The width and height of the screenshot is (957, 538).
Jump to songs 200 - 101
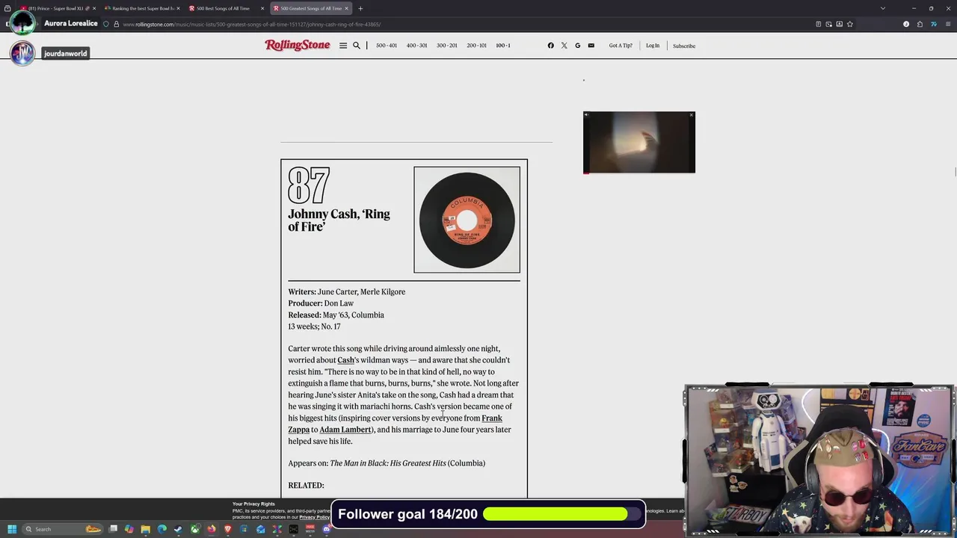[x=476, y=46]
